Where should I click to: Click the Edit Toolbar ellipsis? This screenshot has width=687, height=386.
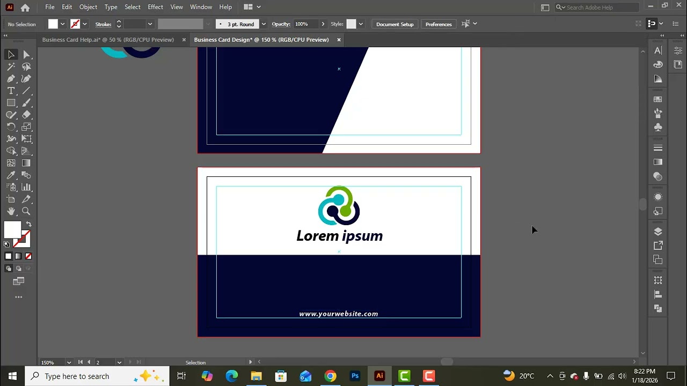pos(19,297)
